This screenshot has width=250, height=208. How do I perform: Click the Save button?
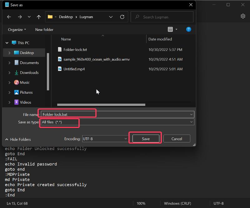145,138
